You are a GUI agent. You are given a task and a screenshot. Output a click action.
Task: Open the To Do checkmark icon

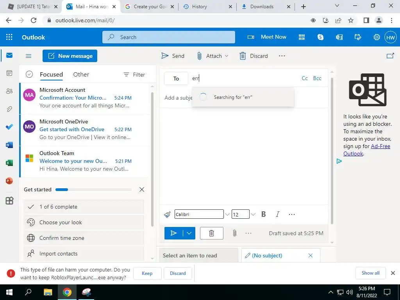pos(9,127)
